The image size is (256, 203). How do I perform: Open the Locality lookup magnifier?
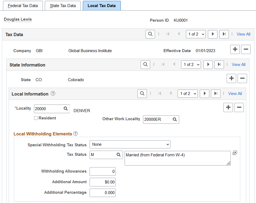(x=66, y=109)
